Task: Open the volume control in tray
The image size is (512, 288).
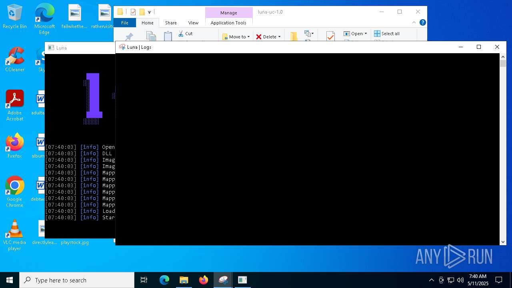Action: pyautogui.click(x=460, y=280)
